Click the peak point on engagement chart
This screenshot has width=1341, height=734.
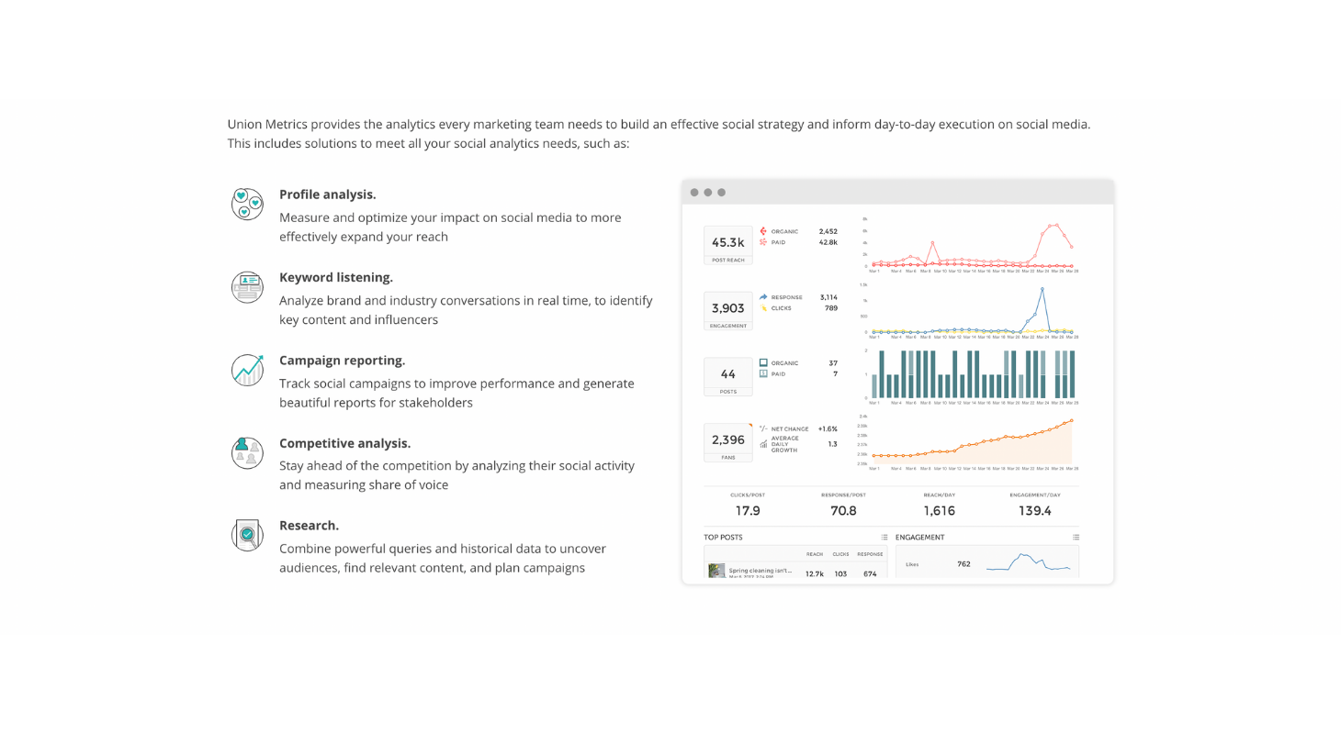[x=1042, y=289]
